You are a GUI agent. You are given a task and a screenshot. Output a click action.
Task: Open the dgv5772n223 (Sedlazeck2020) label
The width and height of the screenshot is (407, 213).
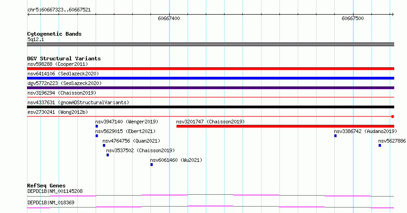pos(64,83)
